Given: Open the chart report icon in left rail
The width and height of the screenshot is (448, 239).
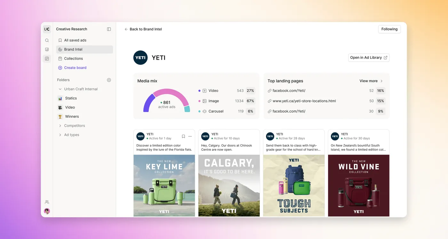Looking at the screenshot, I should pos(47,50).
